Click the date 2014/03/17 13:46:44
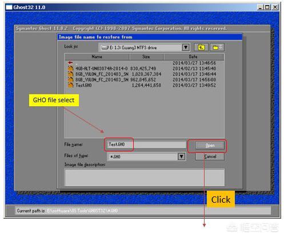Image resolution: width=284 pixels, height=237 pixels. tap(194, 74)
